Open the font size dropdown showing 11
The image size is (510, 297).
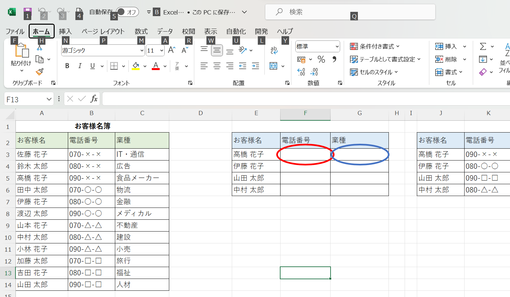[162, 50]
